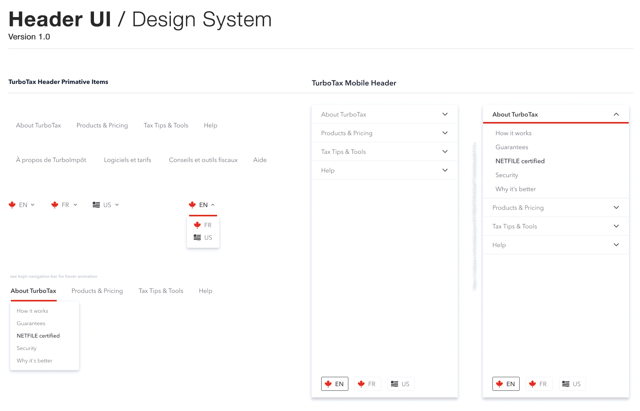Image resolution: width=640 pixels, height=411 pixels.
Task: Click the Aide nav item
Action: tap(260, 160)
